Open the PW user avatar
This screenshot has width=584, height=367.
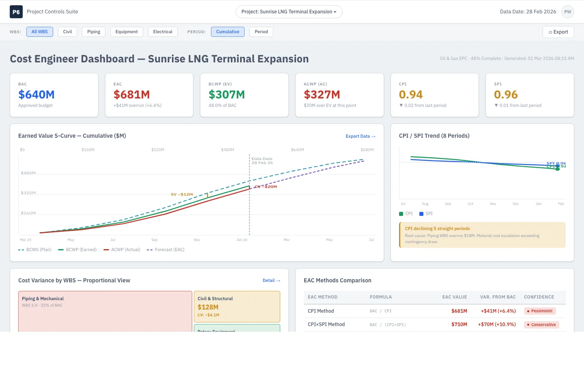pyautogui.click(x=568, y=12)
